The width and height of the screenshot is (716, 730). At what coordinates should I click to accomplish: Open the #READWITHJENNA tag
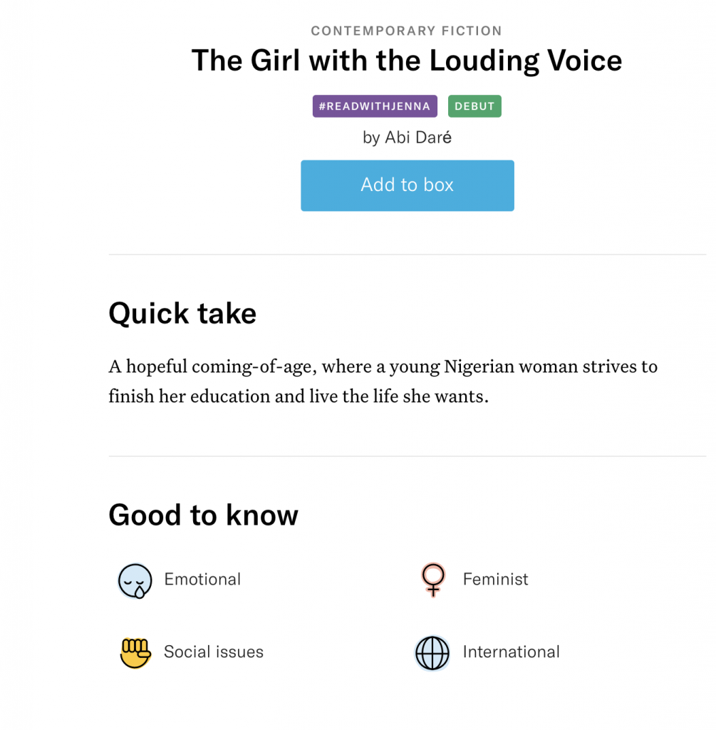coord(375,106)
